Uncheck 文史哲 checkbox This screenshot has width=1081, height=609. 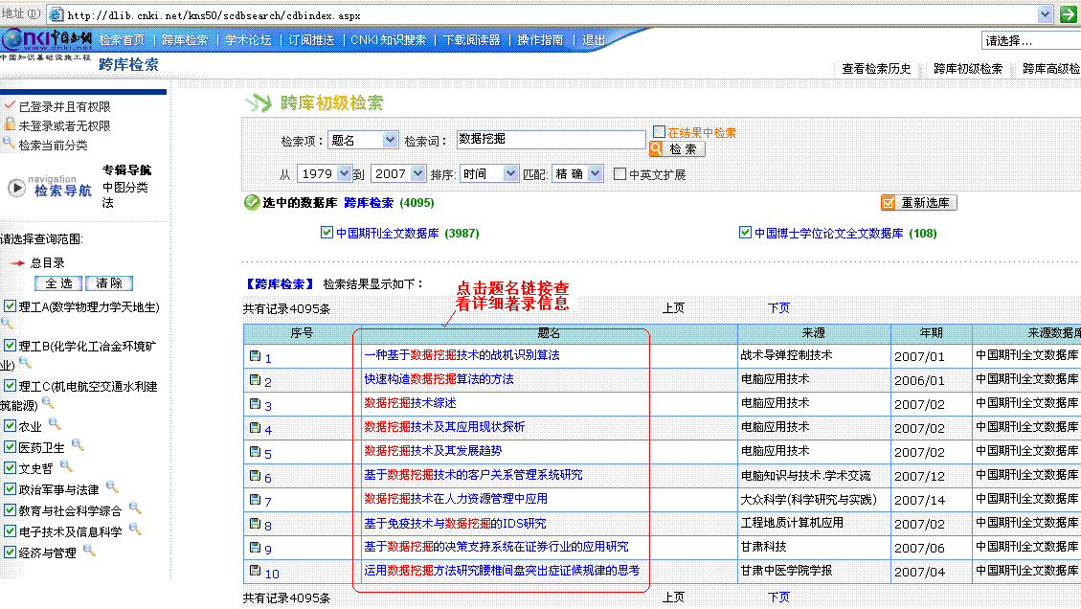[x=11, y=467]
